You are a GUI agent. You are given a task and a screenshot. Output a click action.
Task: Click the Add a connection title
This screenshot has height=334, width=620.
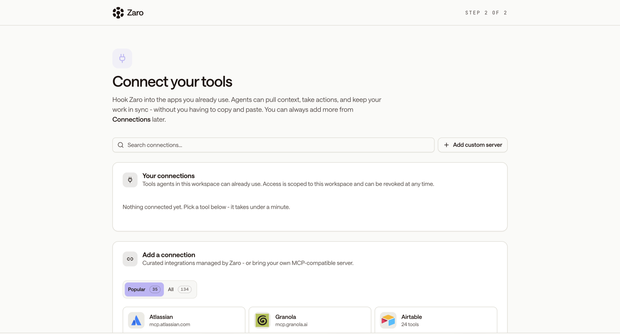[169, 255]
